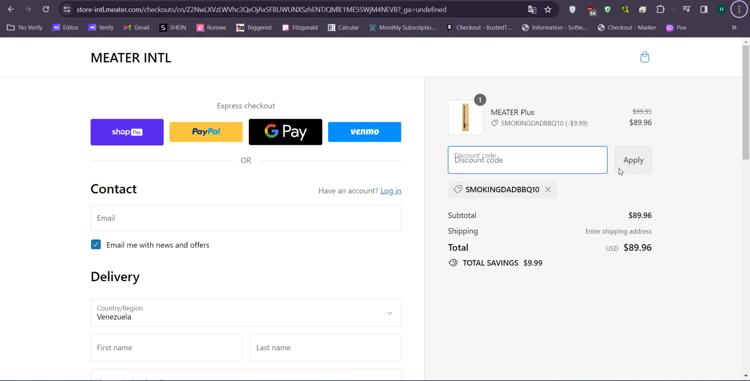This screenshot has width=750, height=381.
Task: Go back to the previous page
Action: [x=11, y=9]
